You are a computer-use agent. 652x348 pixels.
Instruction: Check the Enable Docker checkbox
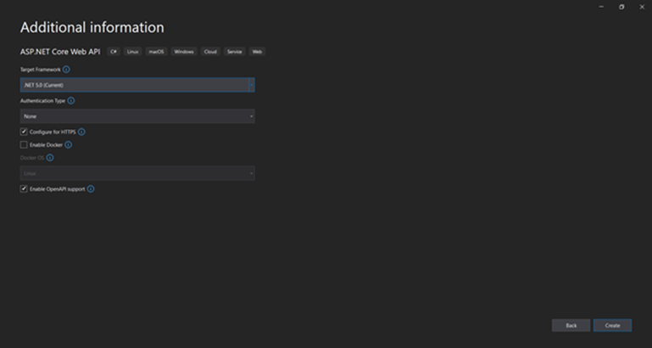tap(24, 145)
